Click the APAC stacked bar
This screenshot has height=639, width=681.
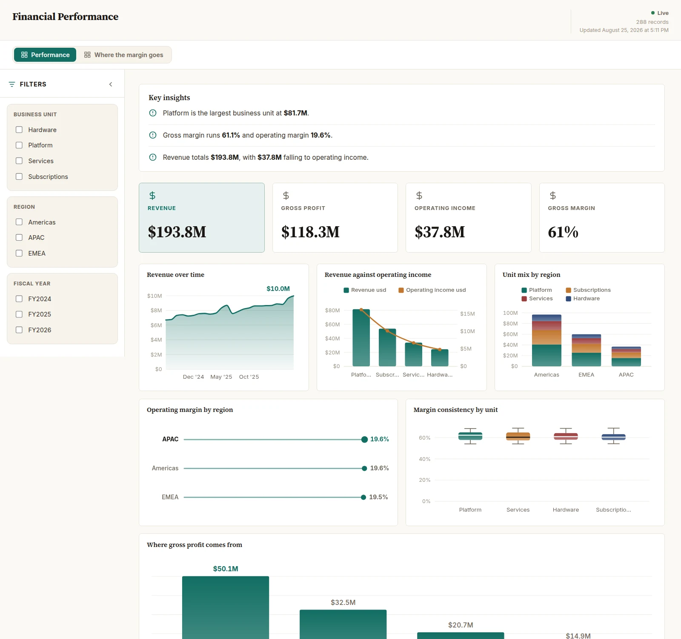[x=626, y=357]
